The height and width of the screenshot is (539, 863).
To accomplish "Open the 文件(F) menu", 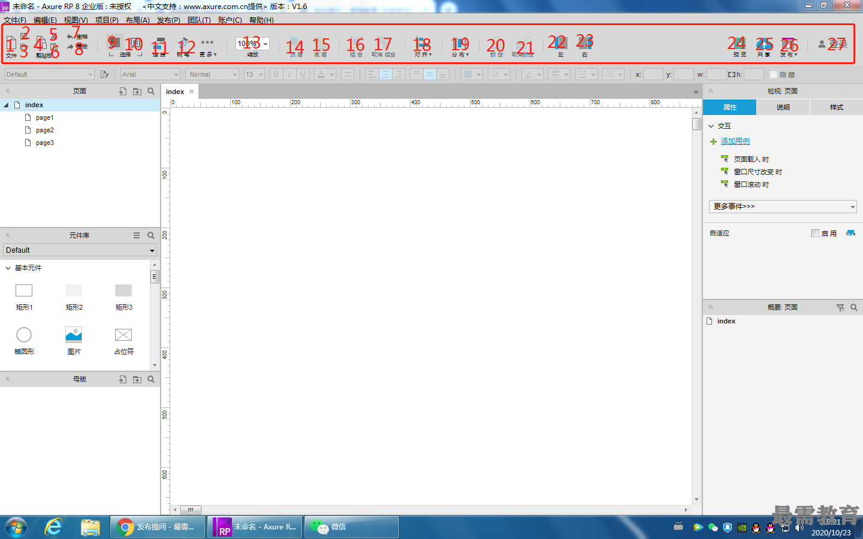I will click(x=15, y=20).
